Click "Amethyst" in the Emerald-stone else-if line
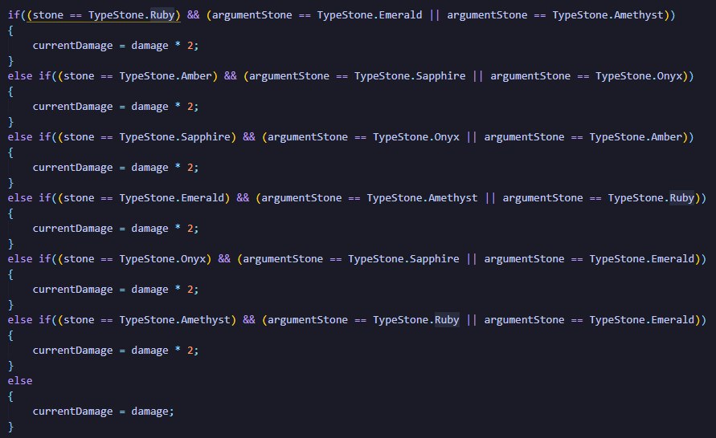This screenshot has height=438, width=716. [x=453, y=198]
